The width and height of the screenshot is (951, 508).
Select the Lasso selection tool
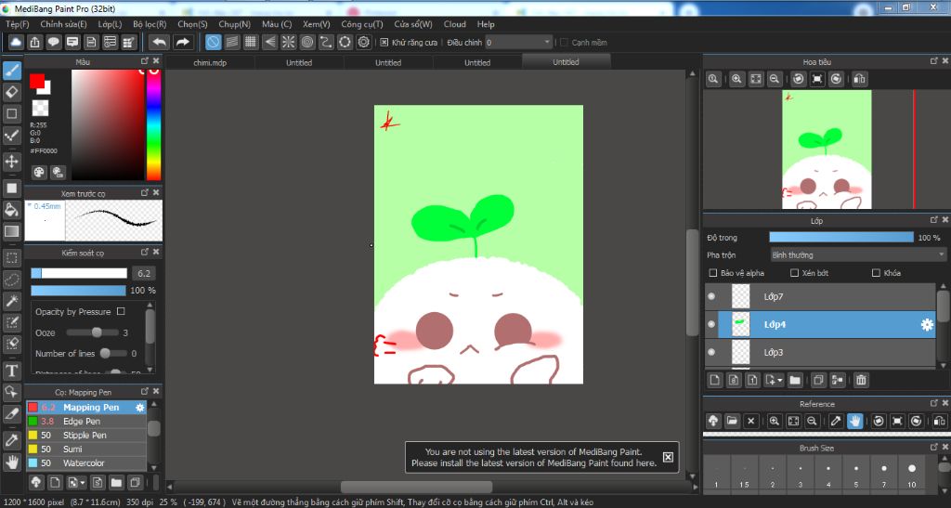11,280
